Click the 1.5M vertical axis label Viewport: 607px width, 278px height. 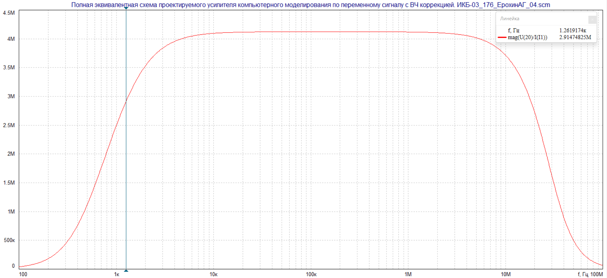click(x=9, y=183)
